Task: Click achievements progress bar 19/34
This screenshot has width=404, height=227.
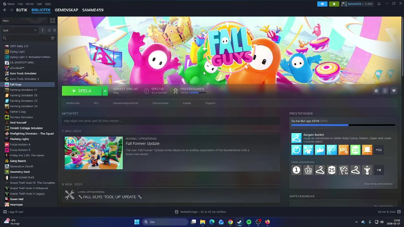Action: click(343, 125)
